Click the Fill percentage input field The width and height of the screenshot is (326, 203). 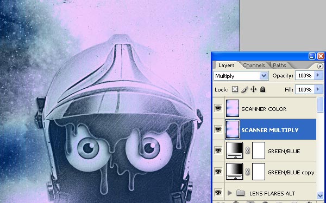(x=305, y=89)
